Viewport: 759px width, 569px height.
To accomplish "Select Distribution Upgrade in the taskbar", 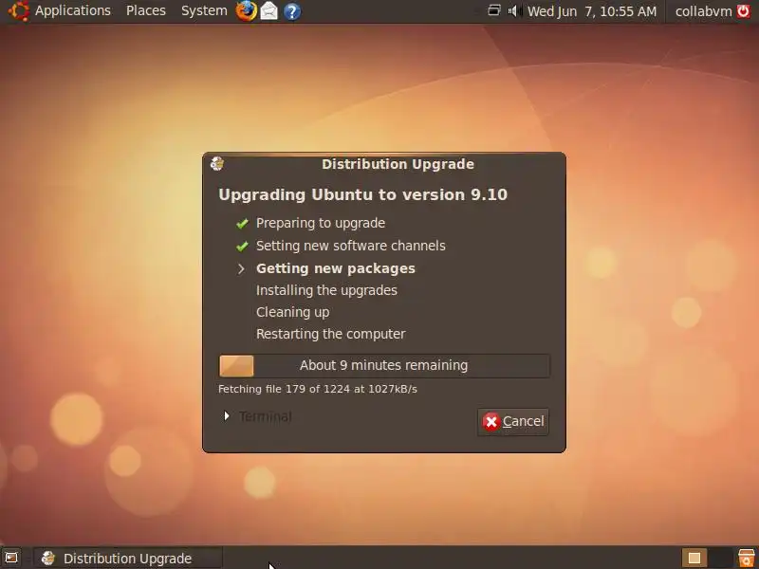I will [x=128, y=558].
